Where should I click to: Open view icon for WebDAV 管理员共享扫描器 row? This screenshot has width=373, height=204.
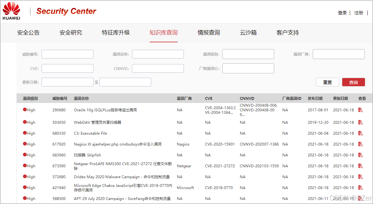[x=360, y=123]
